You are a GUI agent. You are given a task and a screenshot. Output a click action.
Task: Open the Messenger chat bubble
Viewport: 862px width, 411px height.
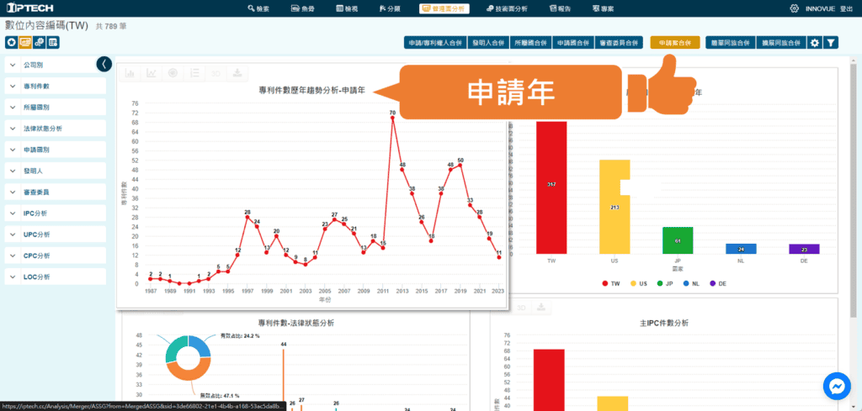(837, 386)
